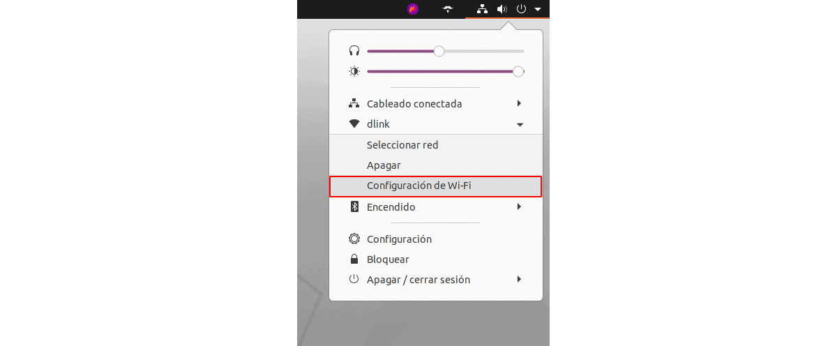Screen dimensions: 837x346
Task: Click the settings gear icon
Action: pyautogui.click(x=354, y=239)
